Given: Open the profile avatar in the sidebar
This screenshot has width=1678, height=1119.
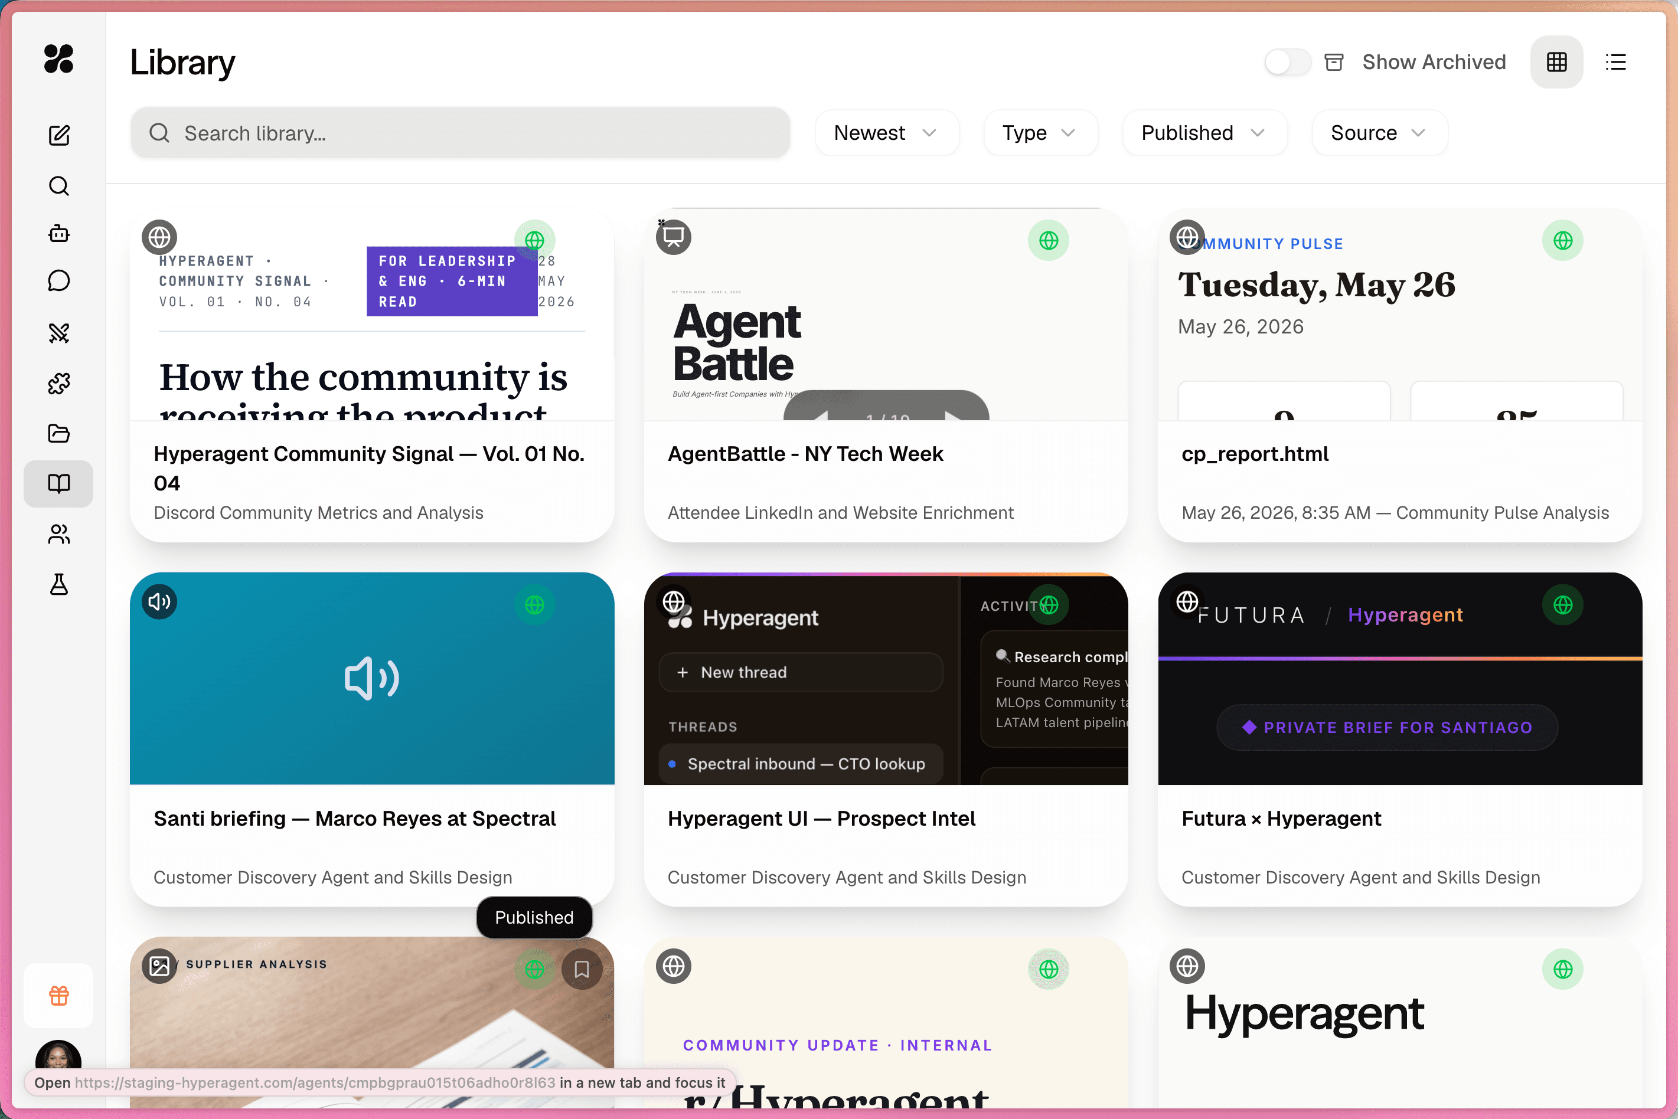Looking at the screenshot, I should [x=58, y=1055].
